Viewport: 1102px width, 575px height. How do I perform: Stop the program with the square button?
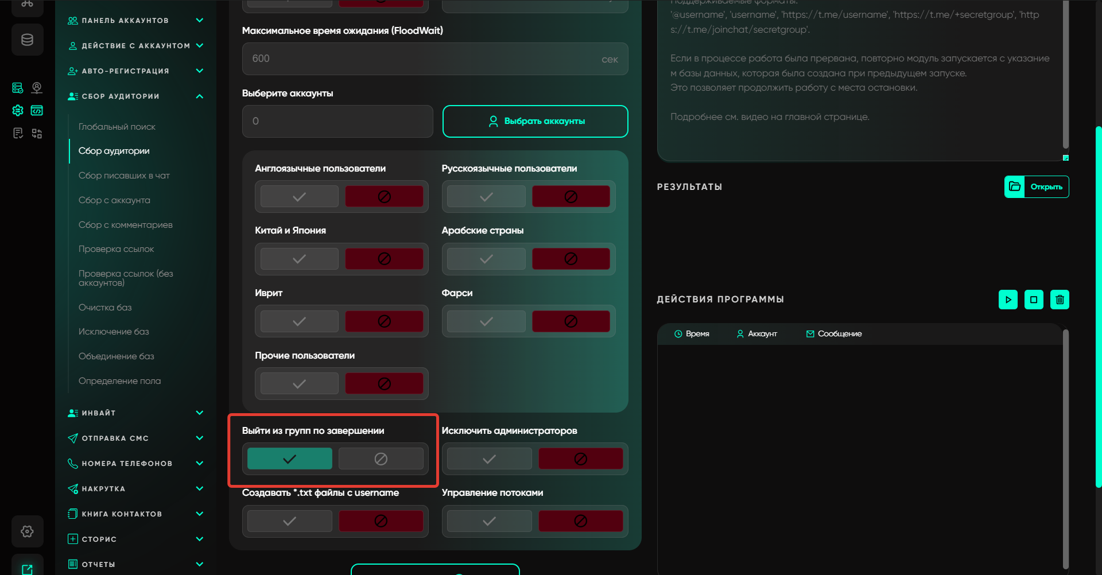1034,300
